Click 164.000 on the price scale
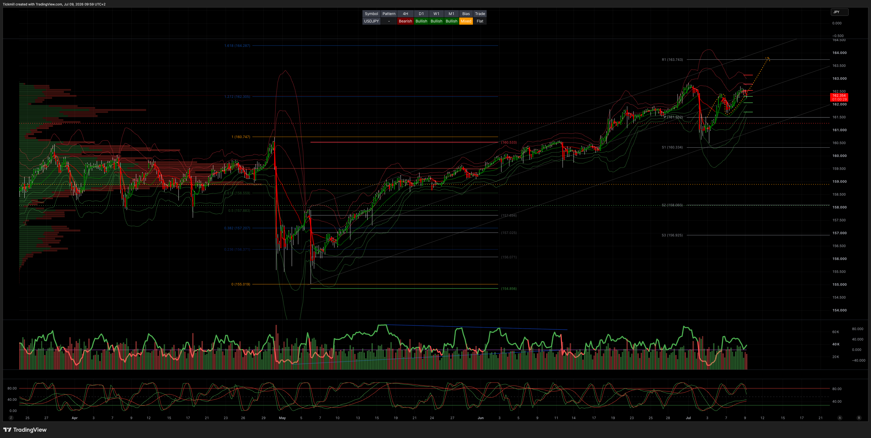Screen dimensions: 871x438 pos(839,53)
